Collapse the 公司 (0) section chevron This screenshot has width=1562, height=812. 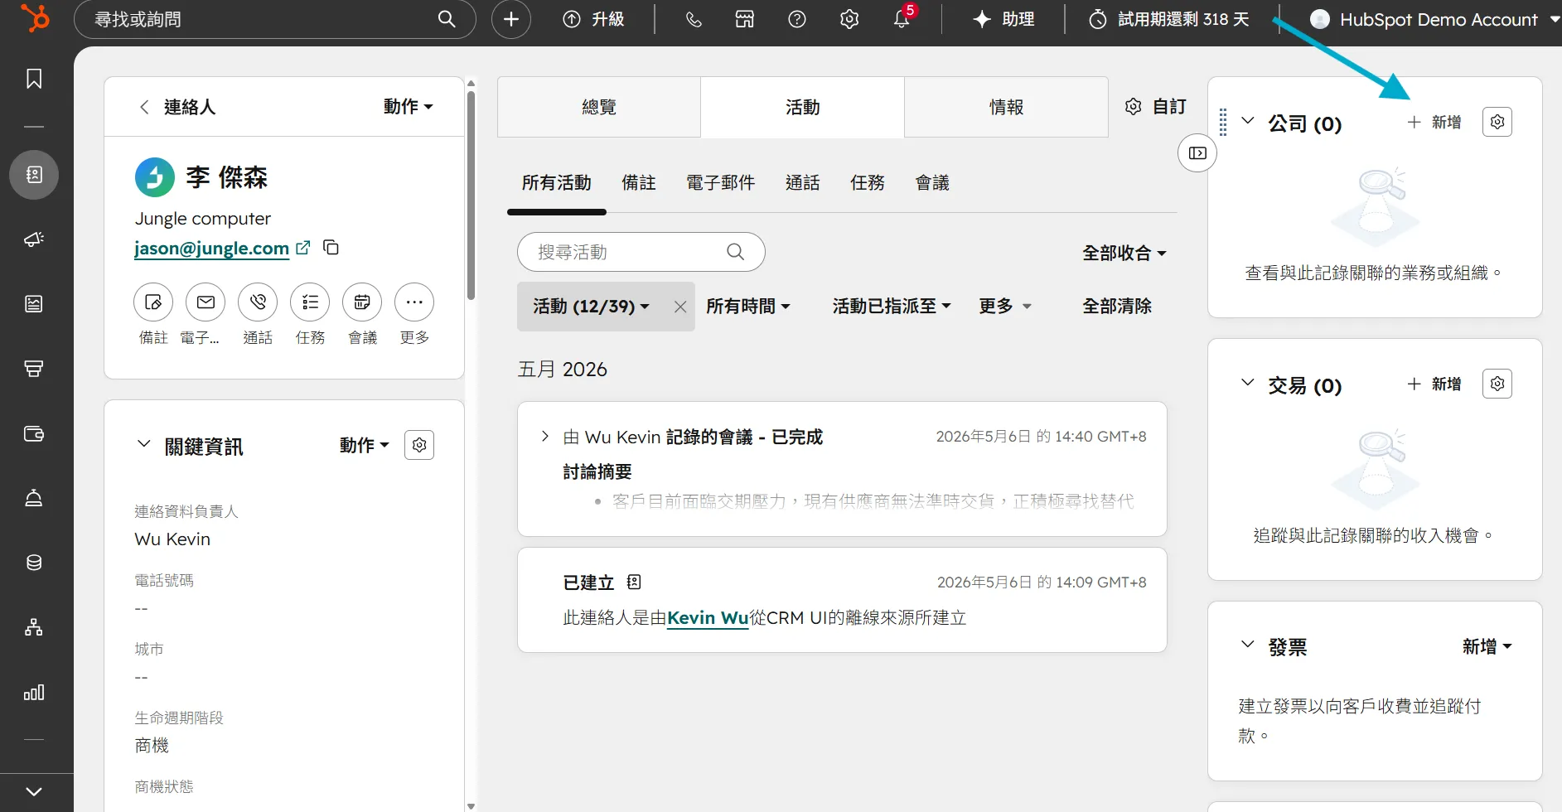click(1248, 121)
